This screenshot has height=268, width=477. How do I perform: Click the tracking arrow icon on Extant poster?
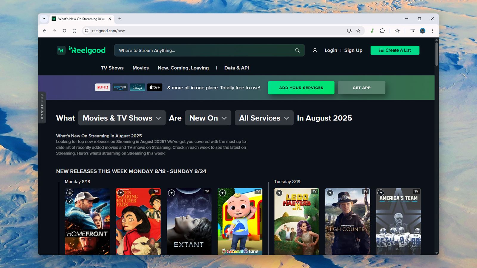click(x=171, y=193)
